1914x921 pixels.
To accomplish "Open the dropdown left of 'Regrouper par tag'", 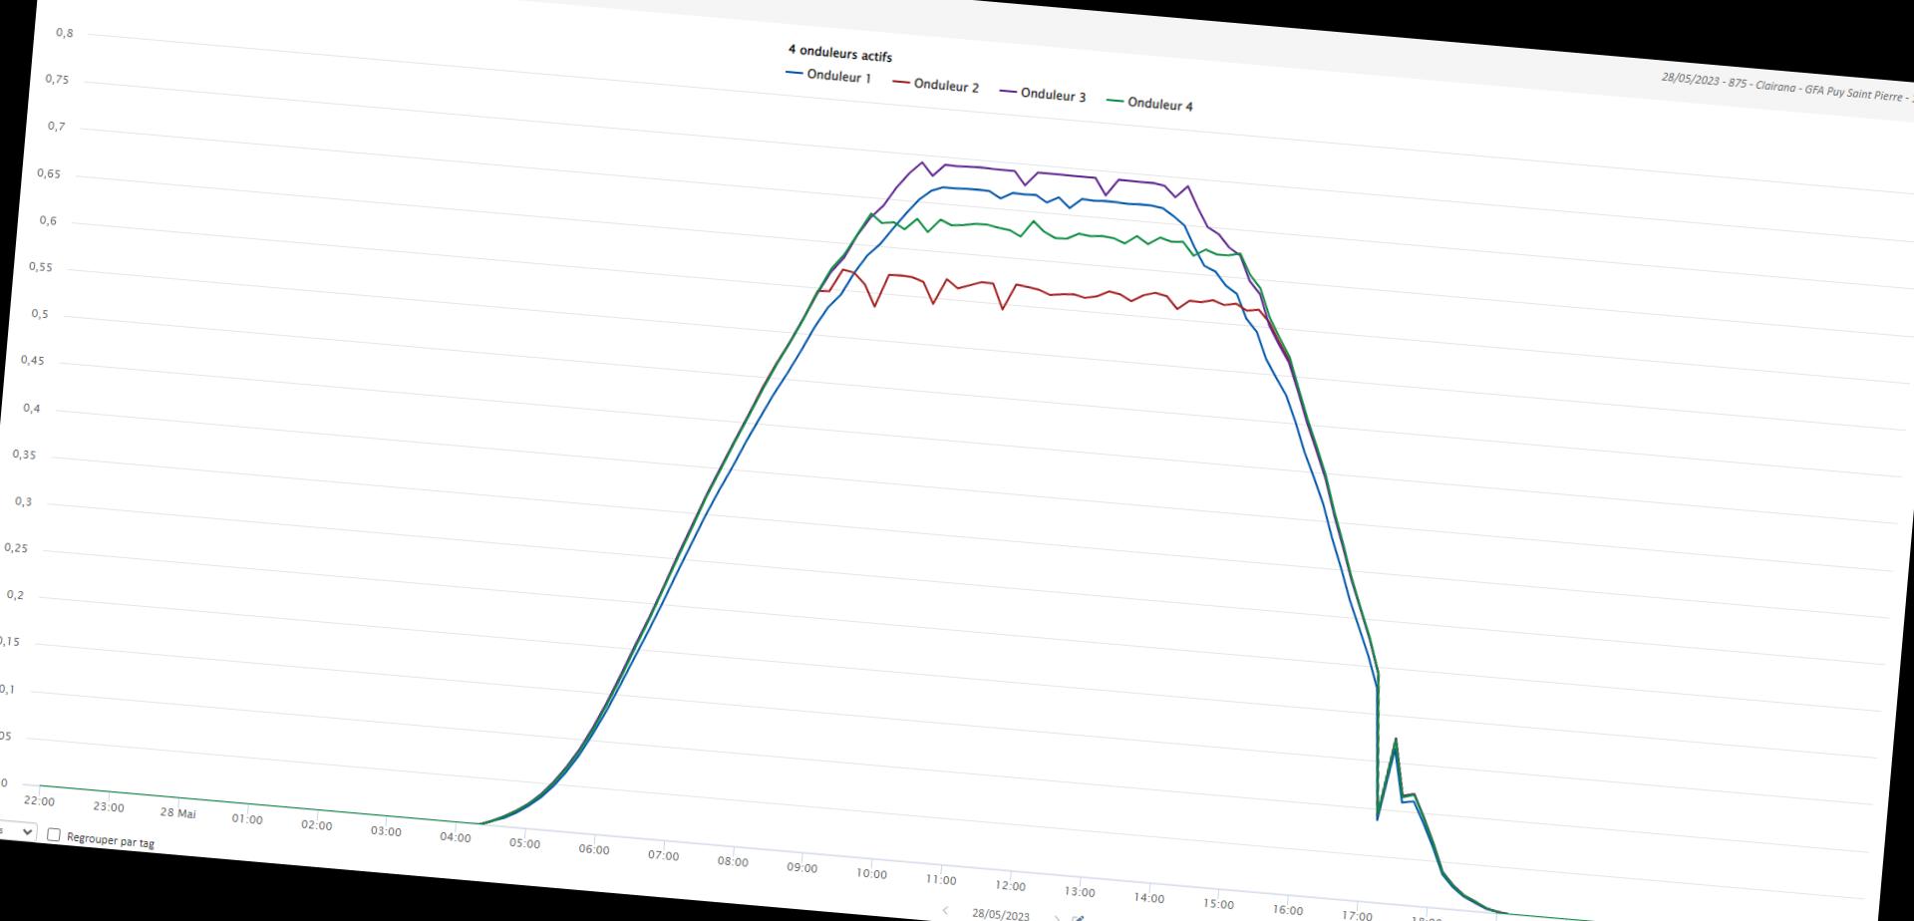I will [16, 830].
